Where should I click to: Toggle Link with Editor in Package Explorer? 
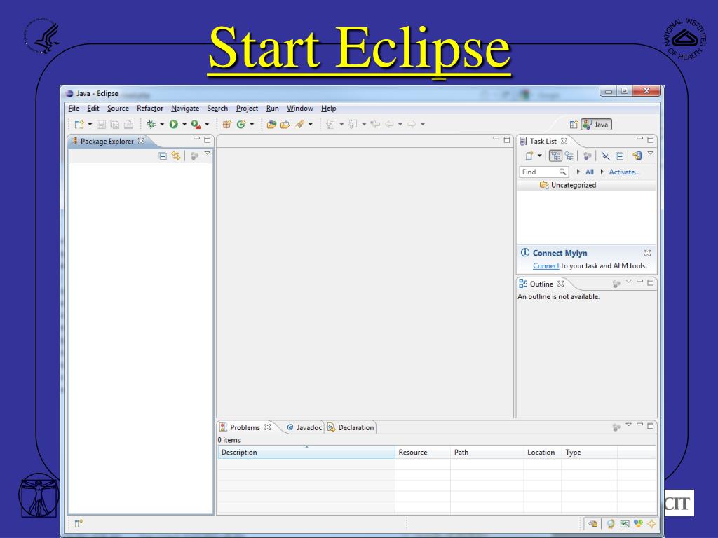[176, 156]
